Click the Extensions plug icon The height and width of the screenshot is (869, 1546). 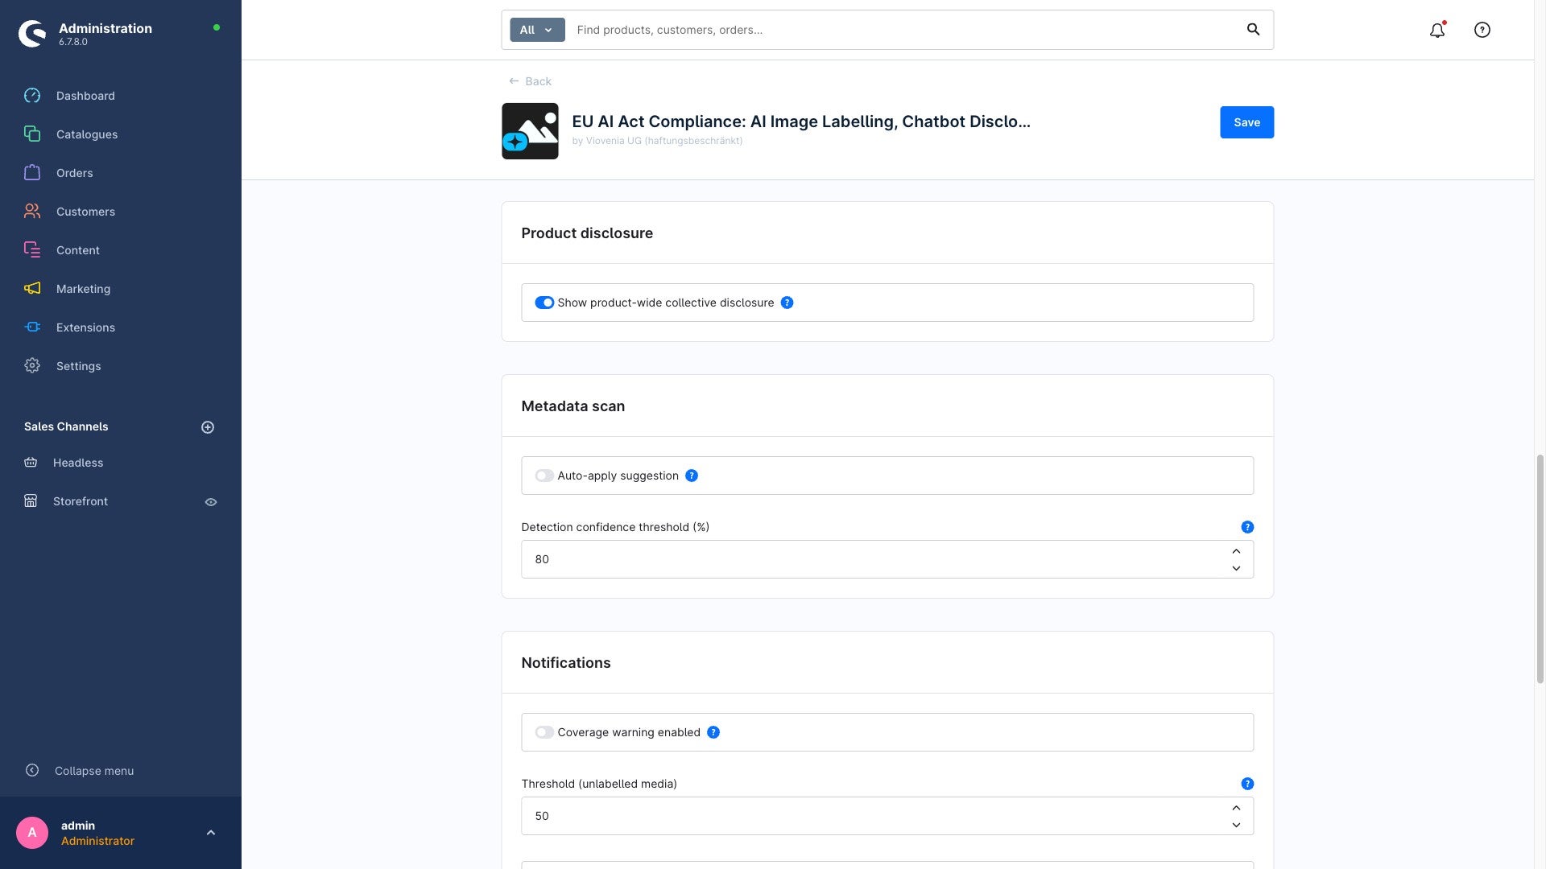32,327
